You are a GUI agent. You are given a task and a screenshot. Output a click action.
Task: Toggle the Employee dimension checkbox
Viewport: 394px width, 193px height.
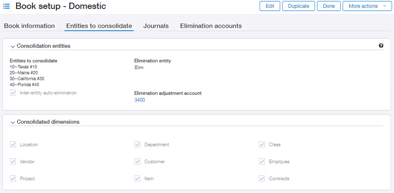click(x=262, y=161)
